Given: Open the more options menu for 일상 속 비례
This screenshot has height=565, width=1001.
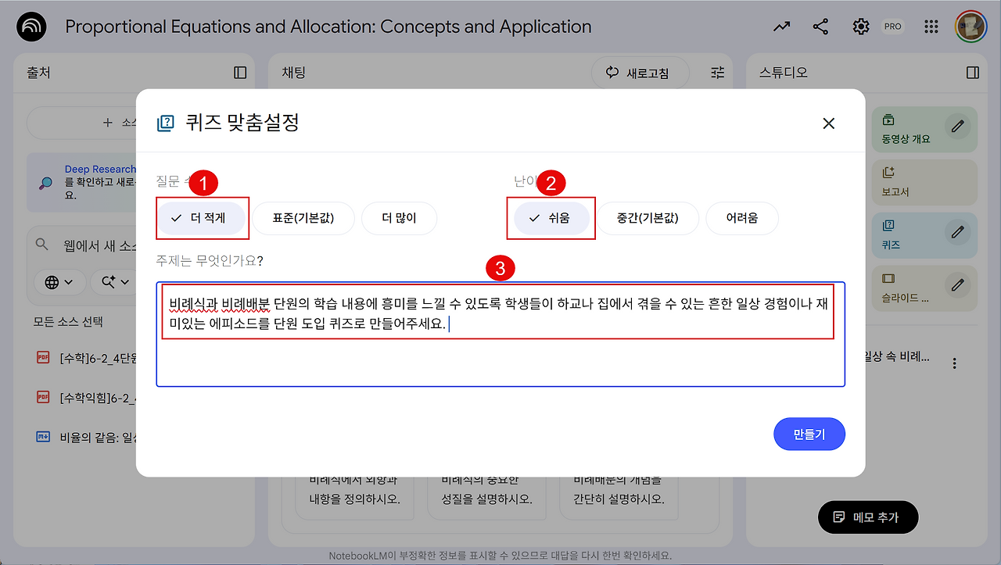Looking at the screenshot, I should pyautogui.click(x=954, y=363).
